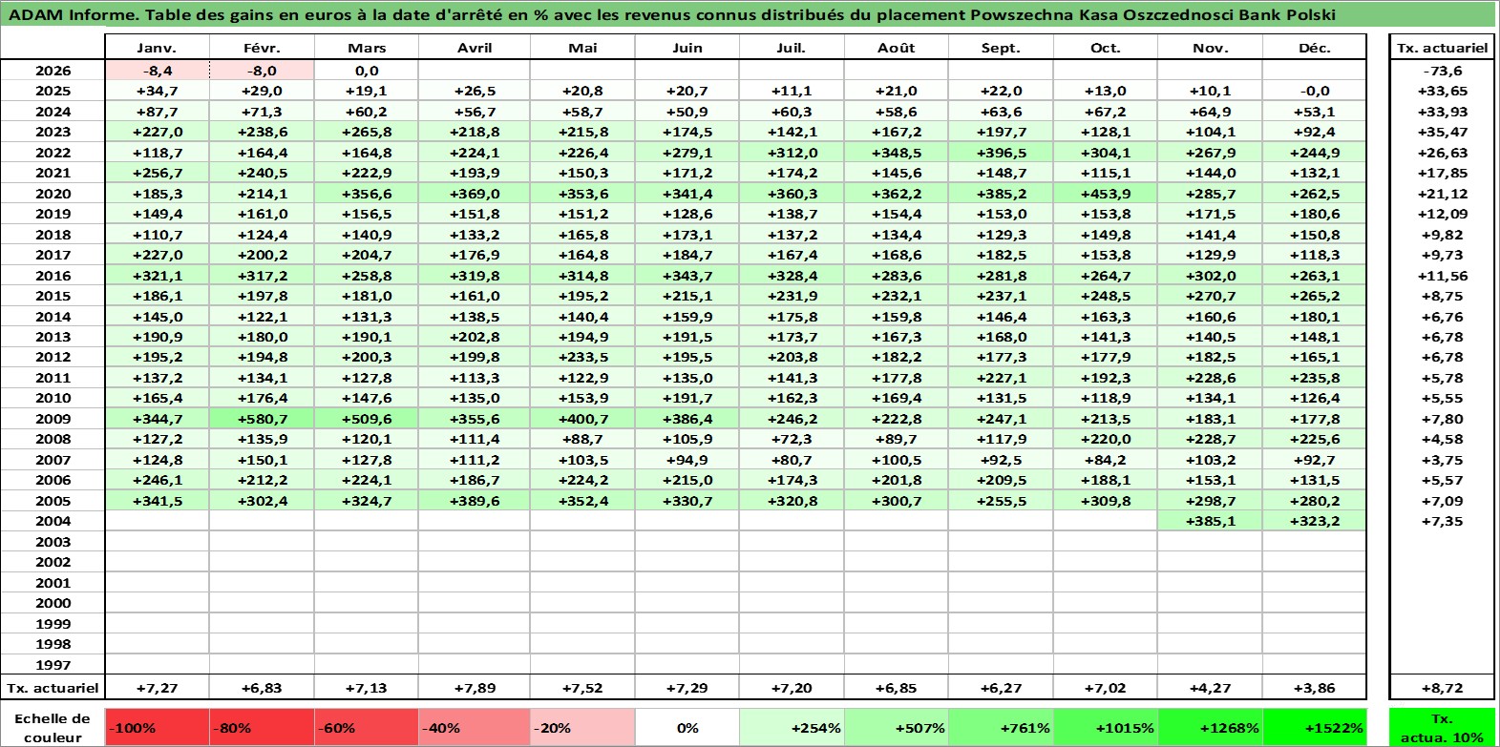Click the Mars column header
Viewport: 1500px width, 747px height.
point(367,48)
